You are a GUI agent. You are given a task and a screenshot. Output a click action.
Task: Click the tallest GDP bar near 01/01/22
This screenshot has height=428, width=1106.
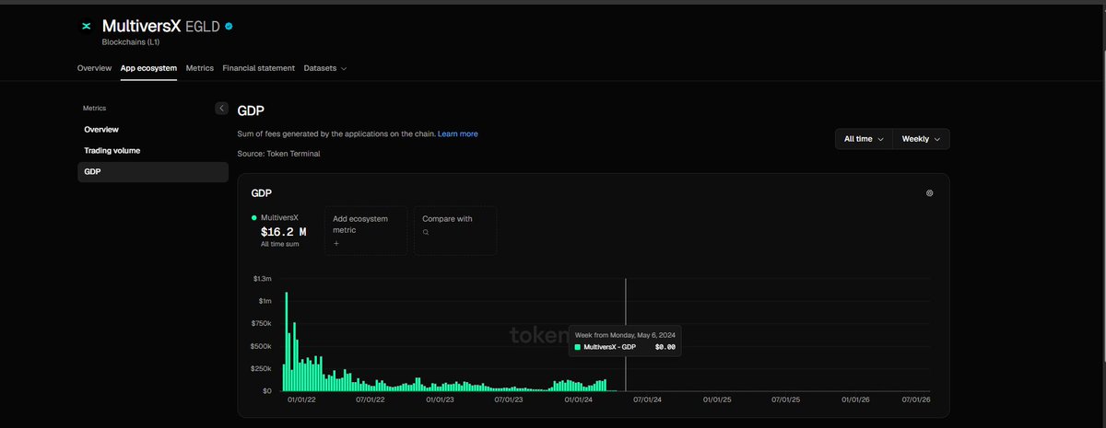[287, 341]
